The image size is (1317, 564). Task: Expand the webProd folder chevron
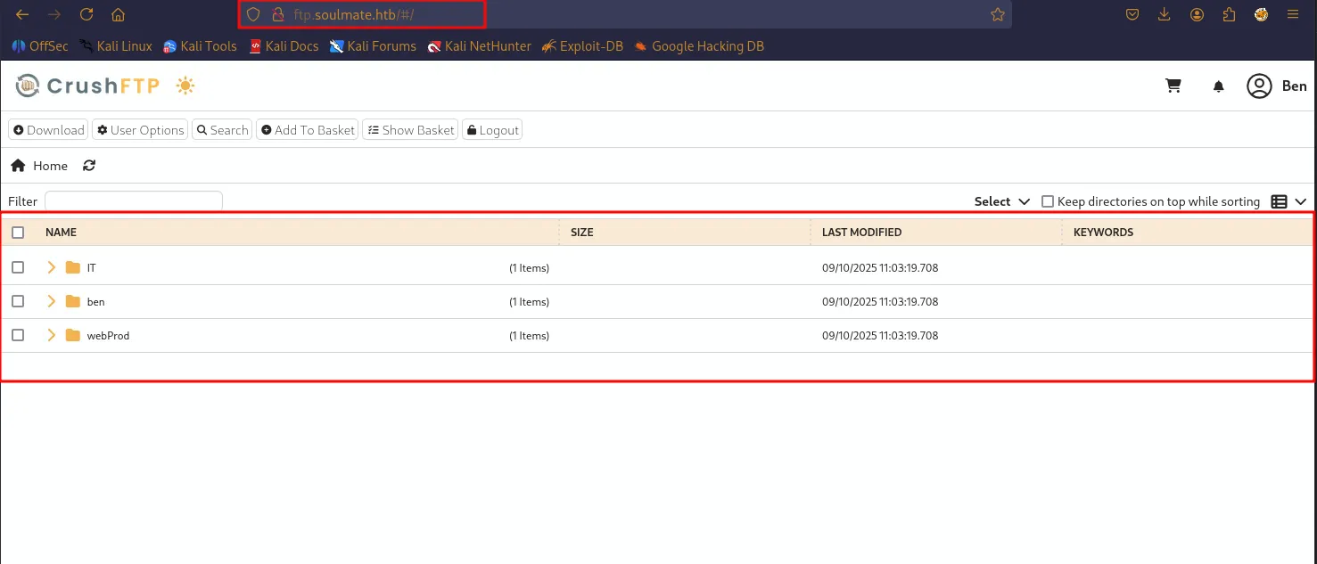[x=51, y=335]
